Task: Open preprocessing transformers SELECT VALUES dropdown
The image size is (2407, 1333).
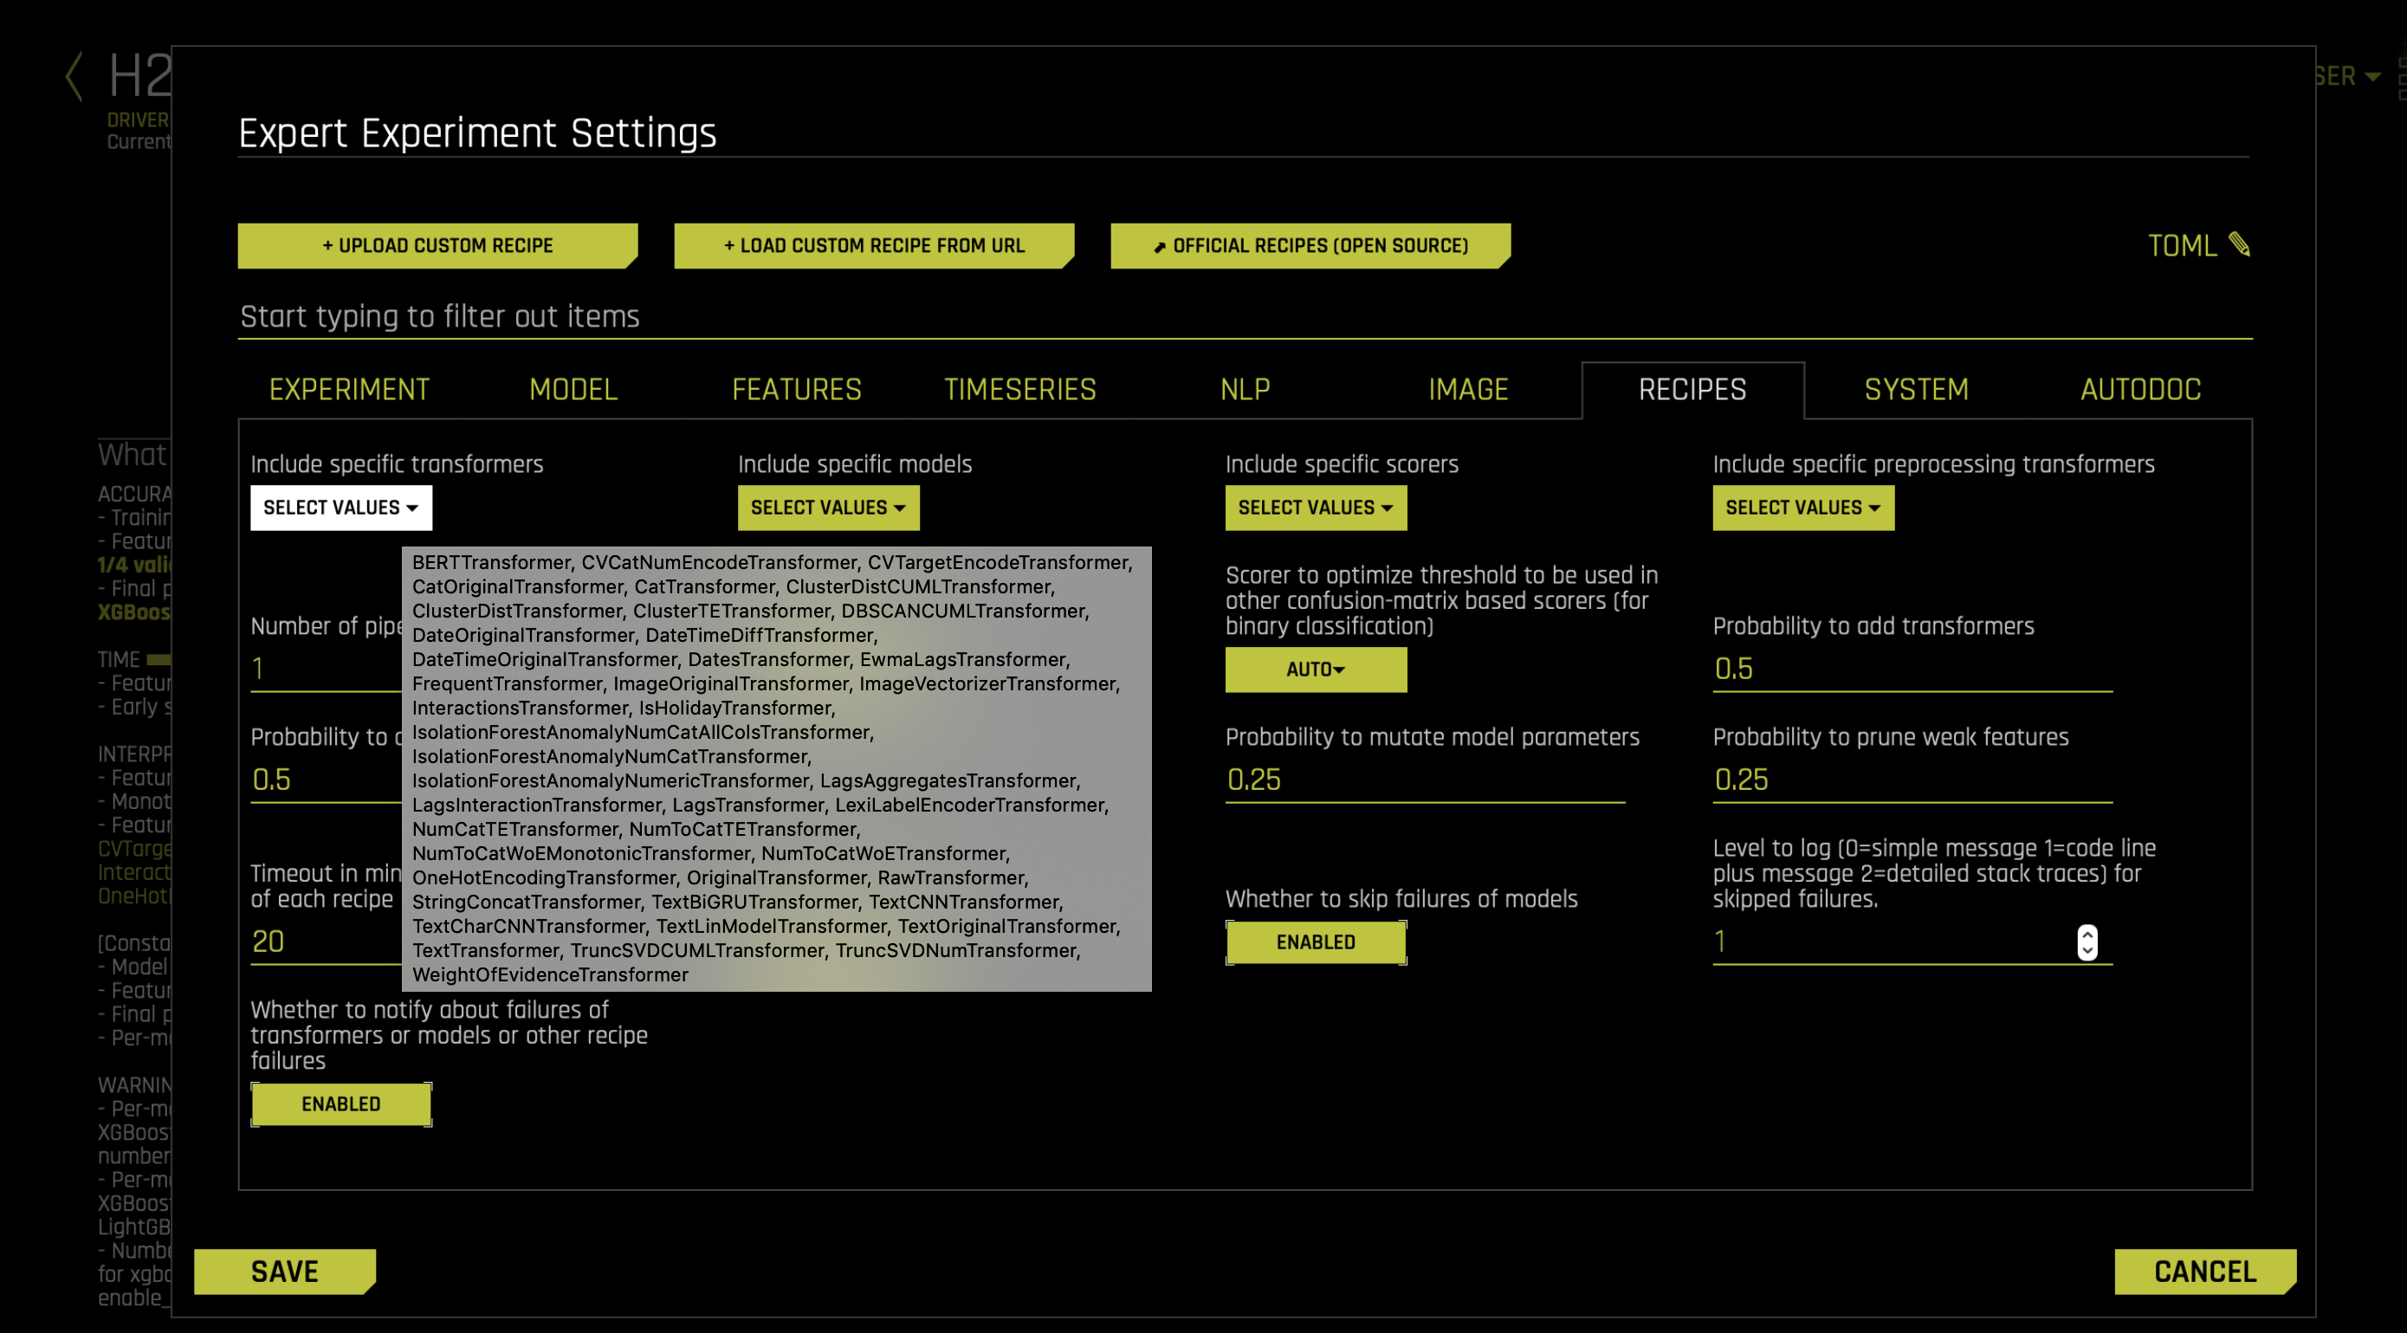Action: click(x=1802, y=508)
